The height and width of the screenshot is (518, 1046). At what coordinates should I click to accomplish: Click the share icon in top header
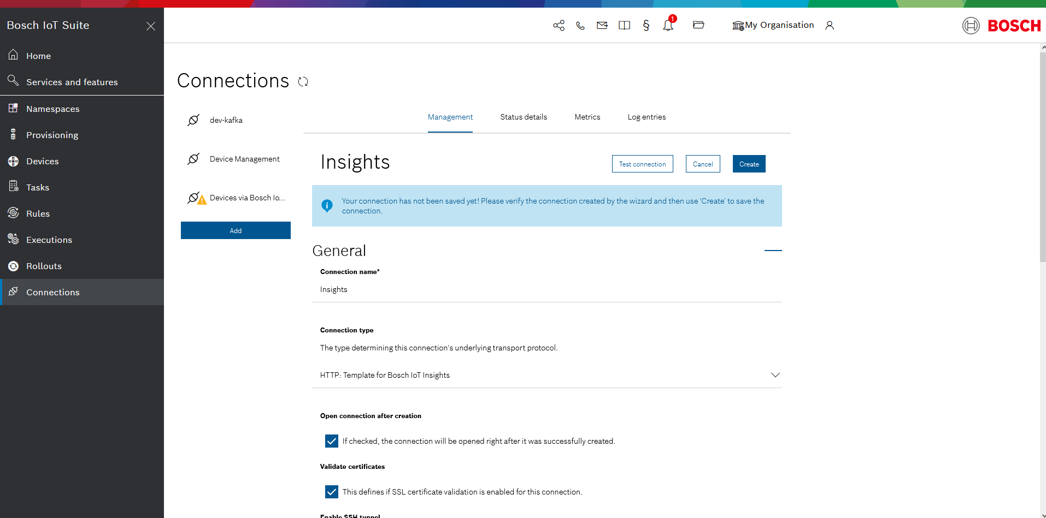pyautogui.click(x=559, y=25)
